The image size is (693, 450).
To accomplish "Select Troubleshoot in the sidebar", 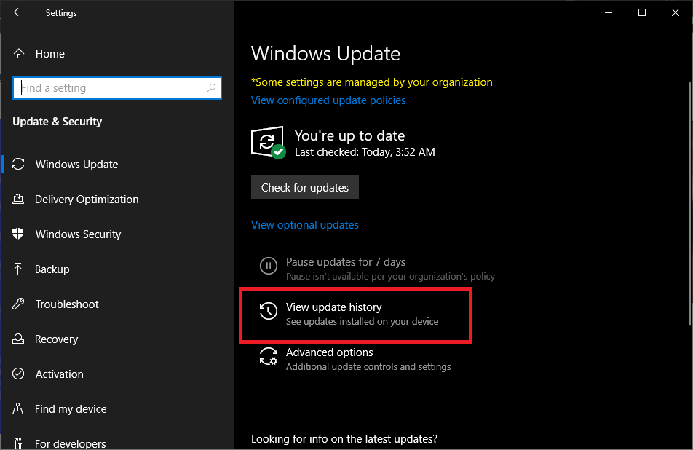I will pyautogui.click(x=67, y=304).
